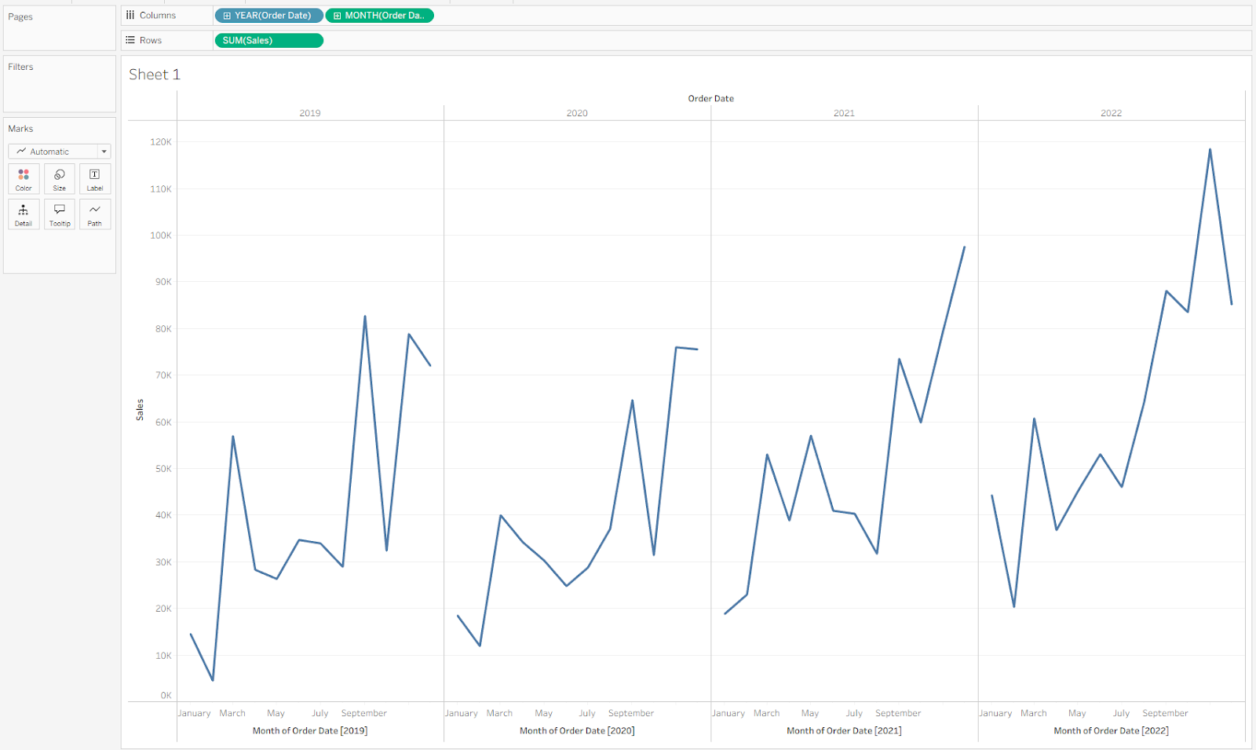
Task: Click the March label under the 2021 pane
Action: tap(766, 713)
